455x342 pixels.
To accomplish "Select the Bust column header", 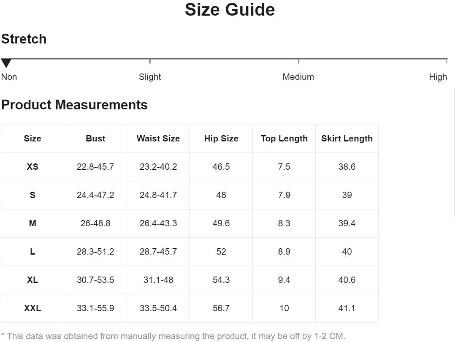I will tap(95, 138).
